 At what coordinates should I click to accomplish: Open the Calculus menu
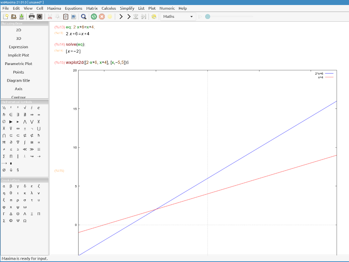pyautogui.click(x=109, y=8)
